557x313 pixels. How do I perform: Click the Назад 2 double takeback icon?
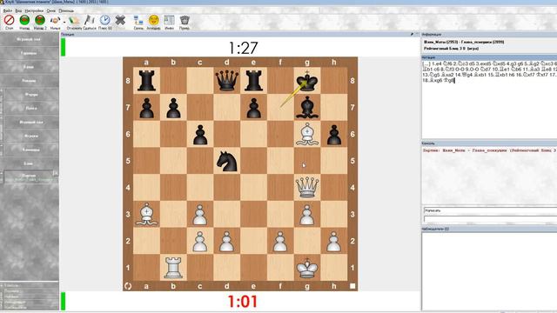click(x=40, y=20)
